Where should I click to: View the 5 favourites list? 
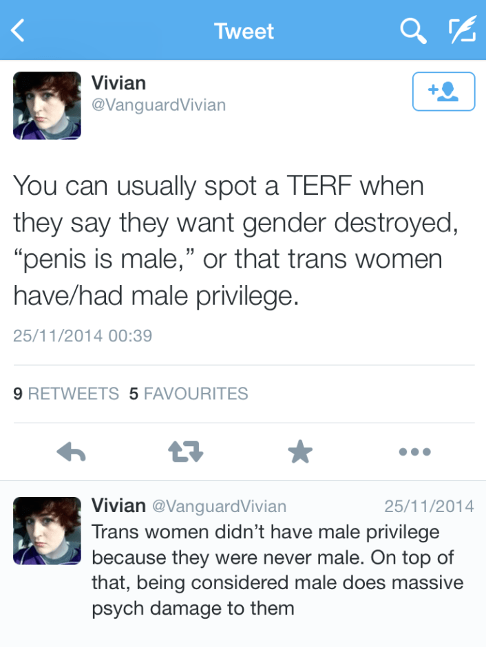coord(189,394)
